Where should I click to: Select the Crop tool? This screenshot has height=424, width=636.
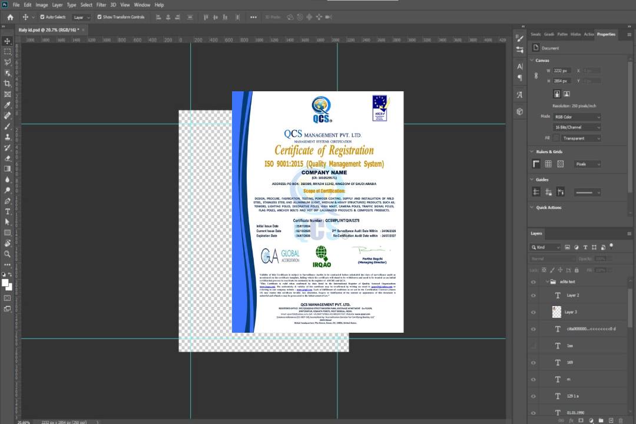point(7,84)
